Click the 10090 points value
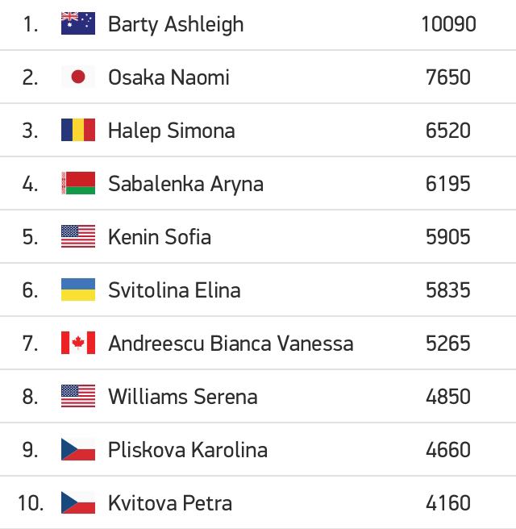Viewport: 516px width, 529px height. click(x=448, y=24)
